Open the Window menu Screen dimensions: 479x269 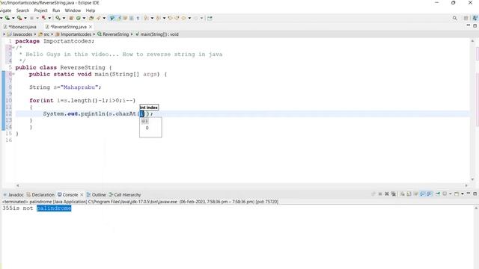pos(73,10)
